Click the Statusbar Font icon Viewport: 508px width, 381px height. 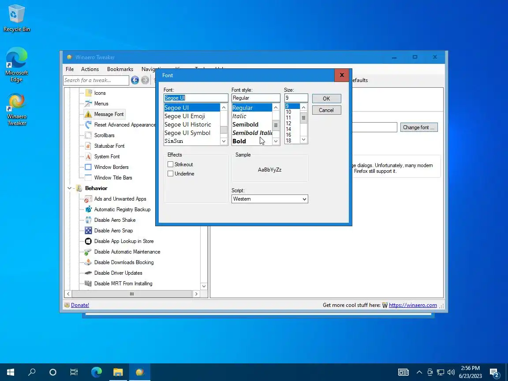click(88, 146)
